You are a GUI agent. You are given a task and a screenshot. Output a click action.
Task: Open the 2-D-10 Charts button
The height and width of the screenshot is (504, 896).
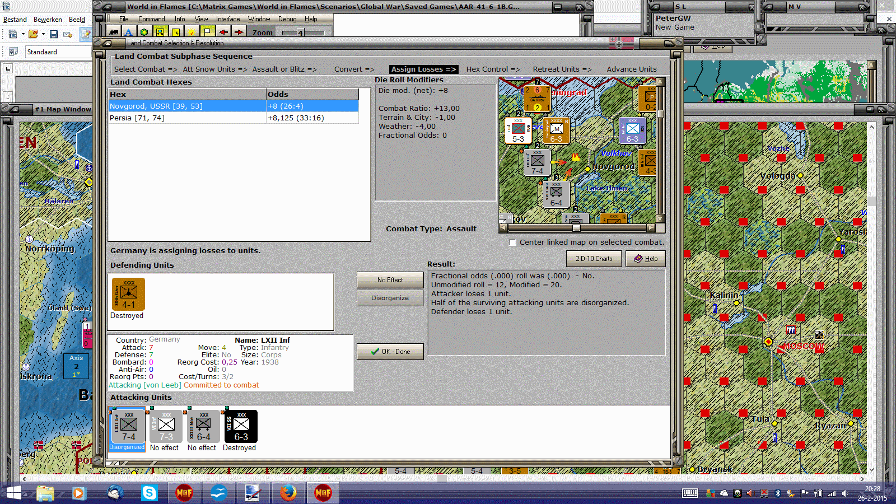pyautogui.click(x=594, y=259)
